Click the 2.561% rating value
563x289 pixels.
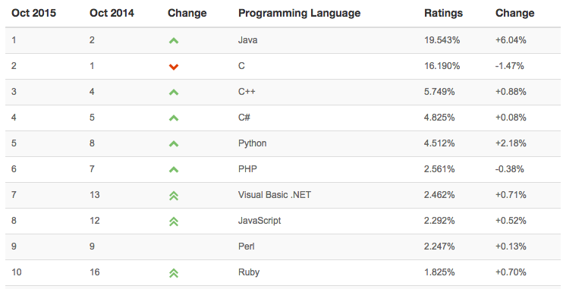click(439, 168)
